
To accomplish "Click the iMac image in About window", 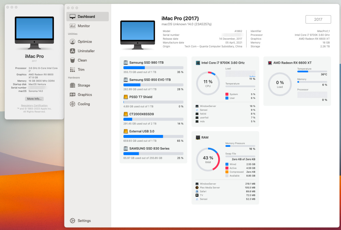I will 34,33.
